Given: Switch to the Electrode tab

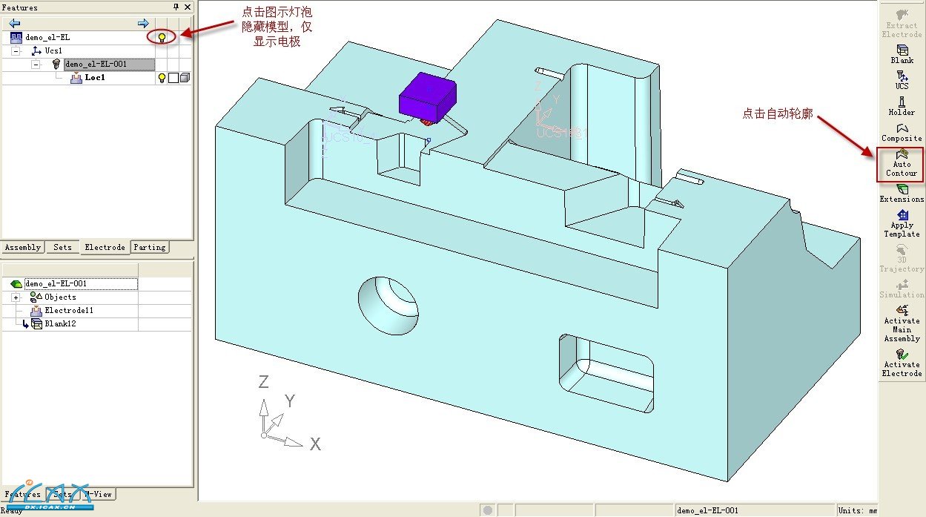Looking at the screenshot, I should (105, 247).
